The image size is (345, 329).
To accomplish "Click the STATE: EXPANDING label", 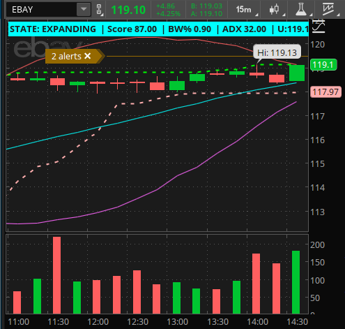I will 53,29.
